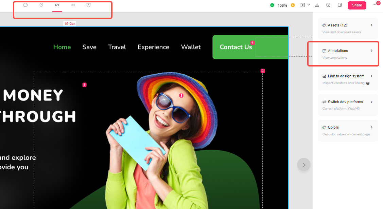Open the three-dot more options menu
This screenshot has height=209, width=383.
point(375,5)
